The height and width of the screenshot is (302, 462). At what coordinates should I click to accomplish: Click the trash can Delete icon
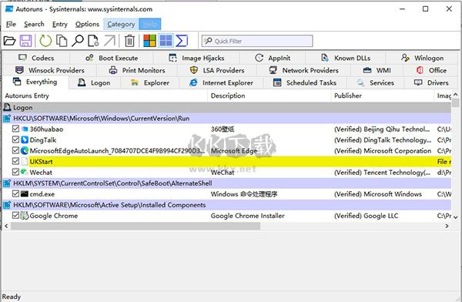click(129, 41)
